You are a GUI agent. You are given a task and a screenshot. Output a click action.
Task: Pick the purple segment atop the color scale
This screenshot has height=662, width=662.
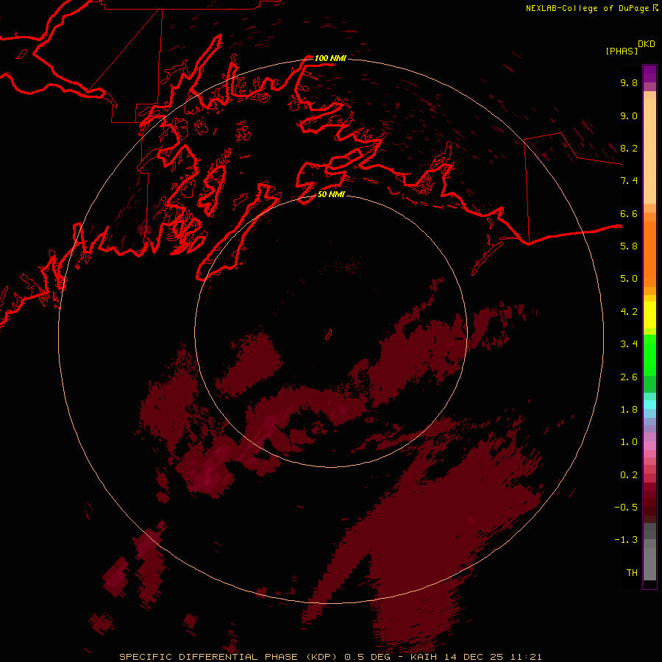coord(649,74)
